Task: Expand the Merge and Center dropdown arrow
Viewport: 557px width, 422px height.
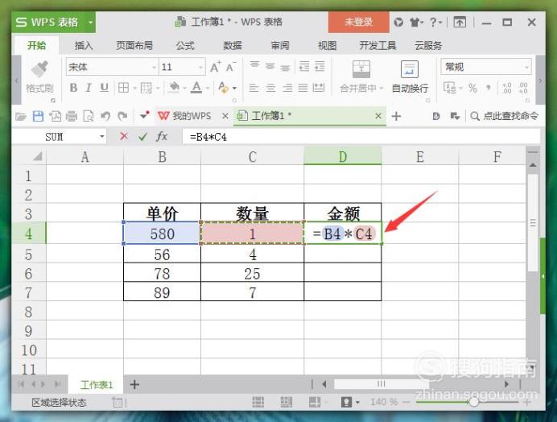Action: [x=382, y=88]
